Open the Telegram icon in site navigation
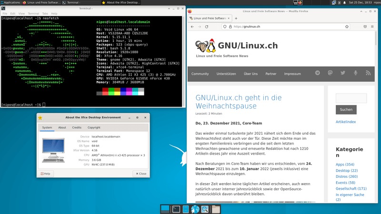381x214 pixels. click(x=317, y=73)
